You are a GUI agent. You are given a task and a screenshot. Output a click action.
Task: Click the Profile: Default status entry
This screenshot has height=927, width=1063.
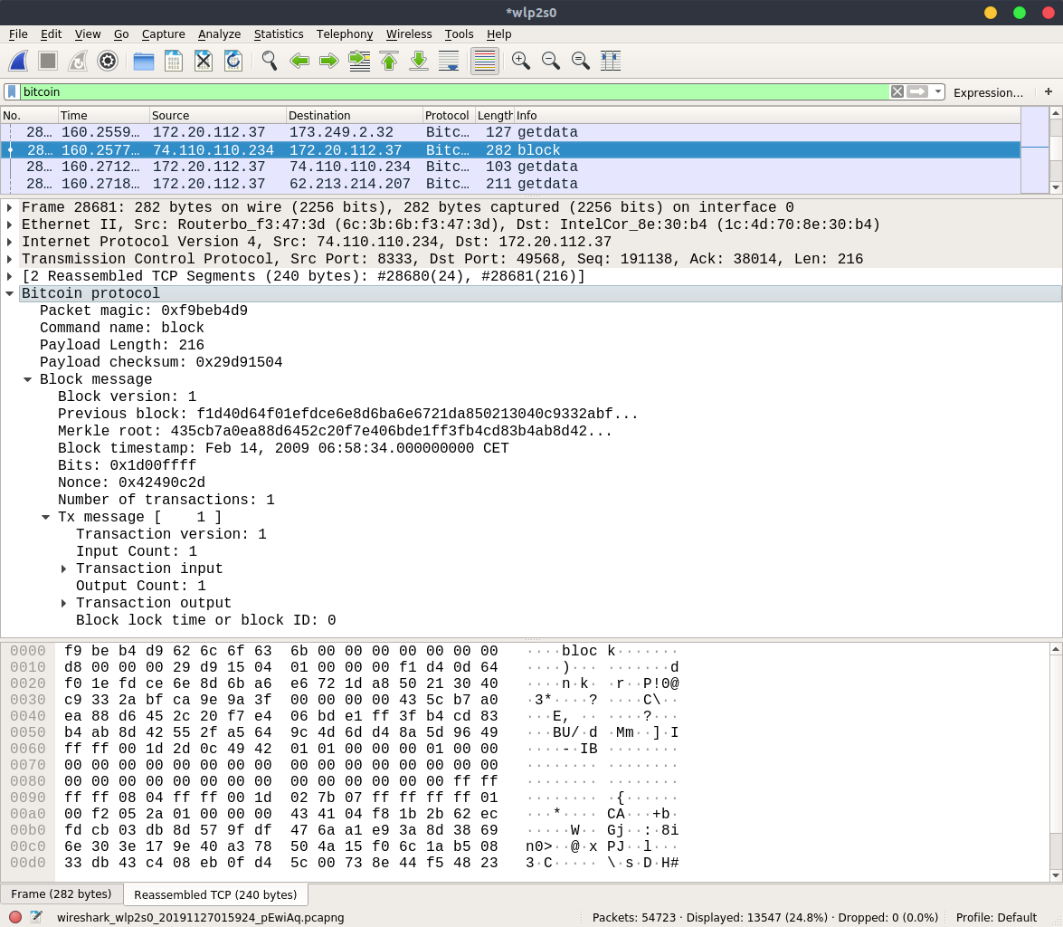(x=996, y=918)
